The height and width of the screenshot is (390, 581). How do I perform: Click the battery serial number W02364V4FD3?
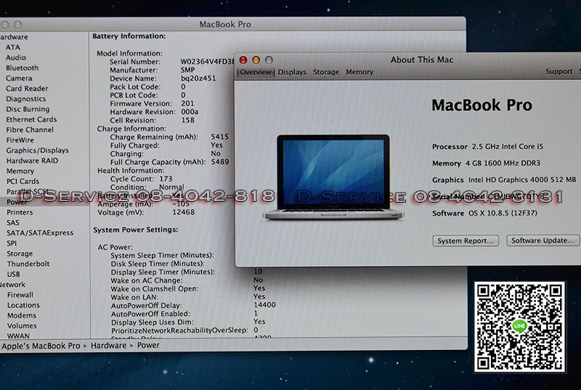[x=207, y=62]
